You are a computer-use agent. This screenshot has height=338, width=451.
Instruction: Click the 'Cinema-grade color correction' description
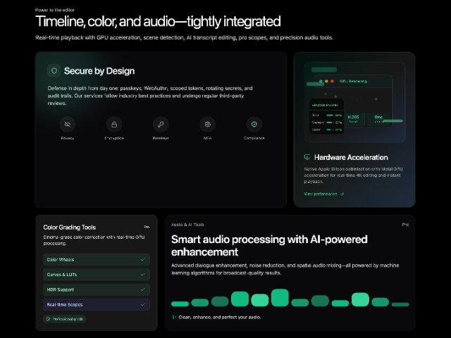[x=94, y=240]
